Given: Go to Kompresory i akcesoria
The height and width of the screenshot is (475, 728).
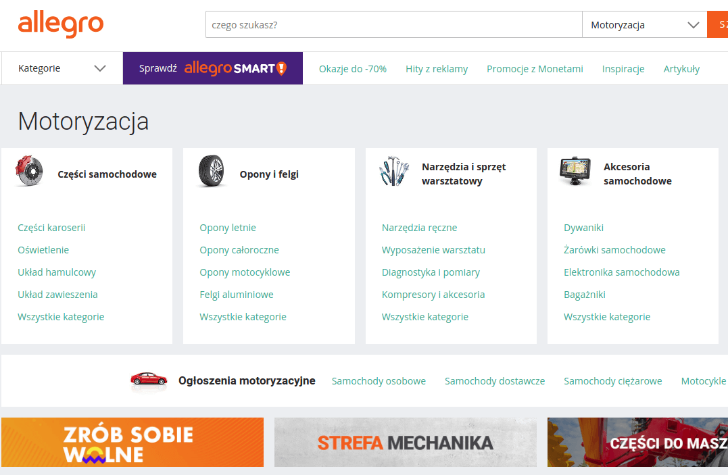Looking at the screenshot, I should tap(433, 295).
